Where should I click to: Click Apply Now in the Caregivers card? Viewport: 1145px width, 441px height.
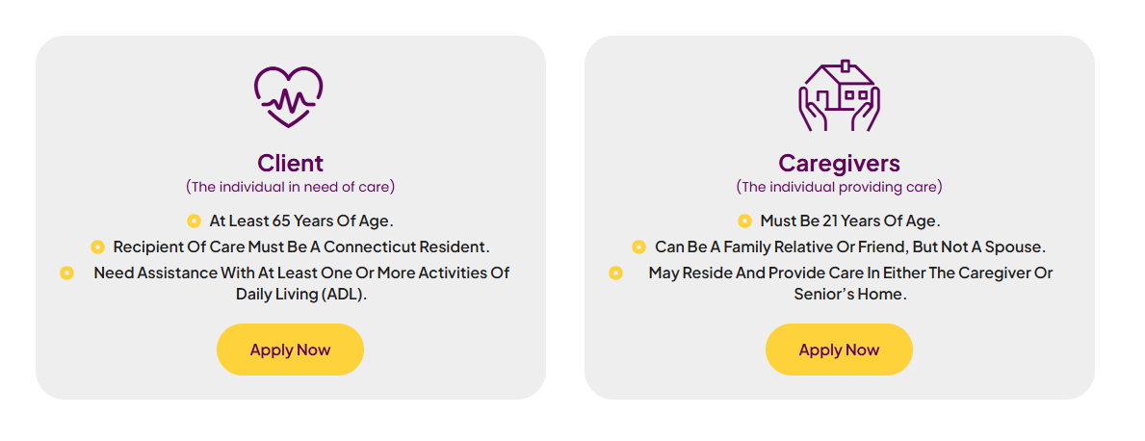tap(839, 350)
